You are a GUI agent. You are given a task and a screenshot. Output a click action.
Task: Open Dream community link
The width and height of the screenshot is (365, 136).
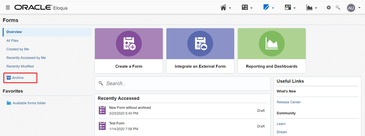282,132
